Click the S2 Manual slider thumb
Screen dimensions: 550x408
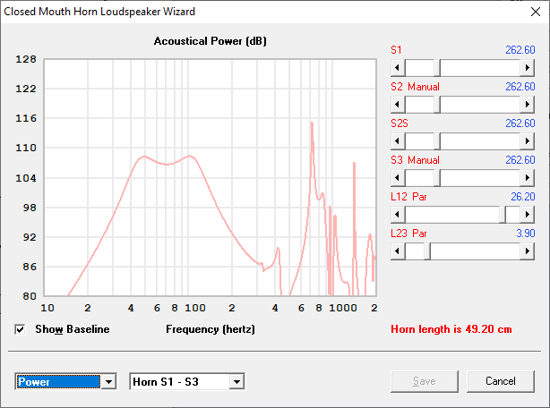point(437,105)
